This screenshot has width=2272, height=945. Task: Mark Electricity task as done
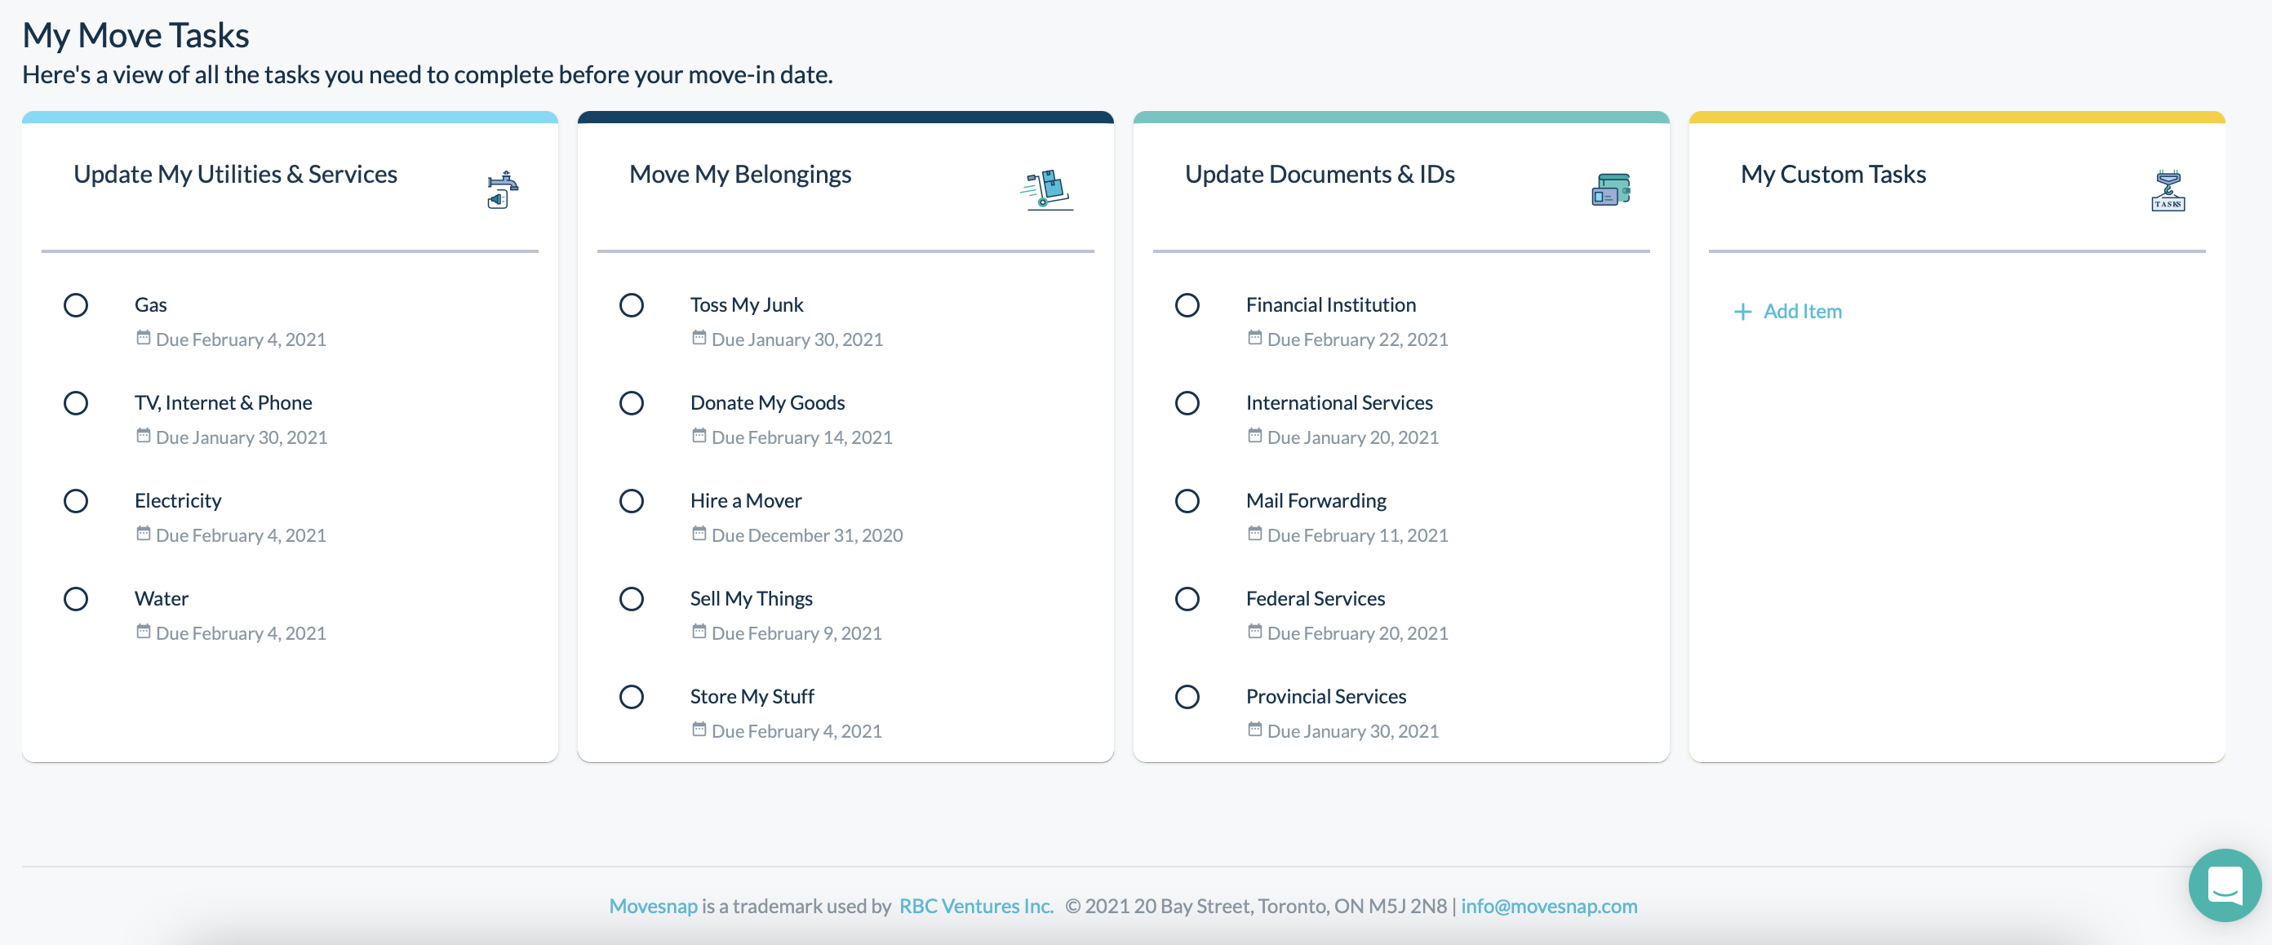76,501
